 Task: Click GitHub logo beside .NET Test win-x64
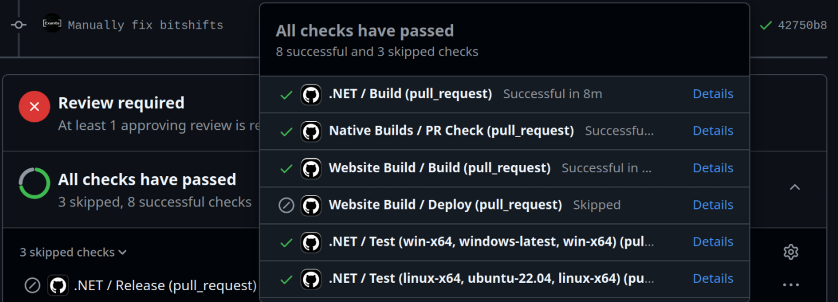point(311,242)
